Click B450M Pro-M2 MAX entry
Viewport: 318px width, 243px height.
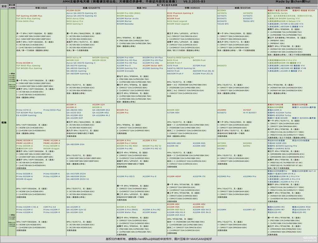pos(127,146)
